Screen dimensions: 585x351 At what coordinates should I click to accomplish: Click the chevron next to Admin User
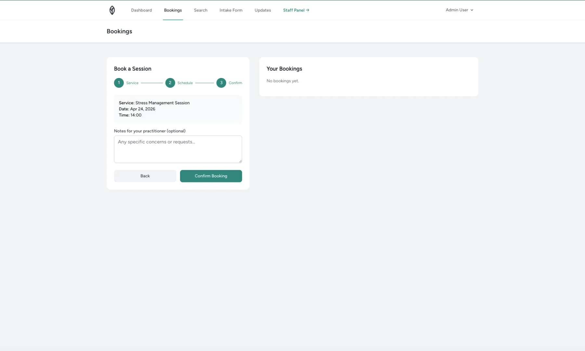click(472, 10)
